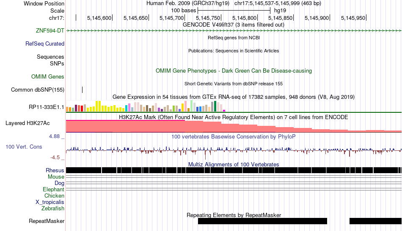
Task: Click Repeating Elements by RepeatMasker title
Action: pyautogui.click(x=234, y=215)
